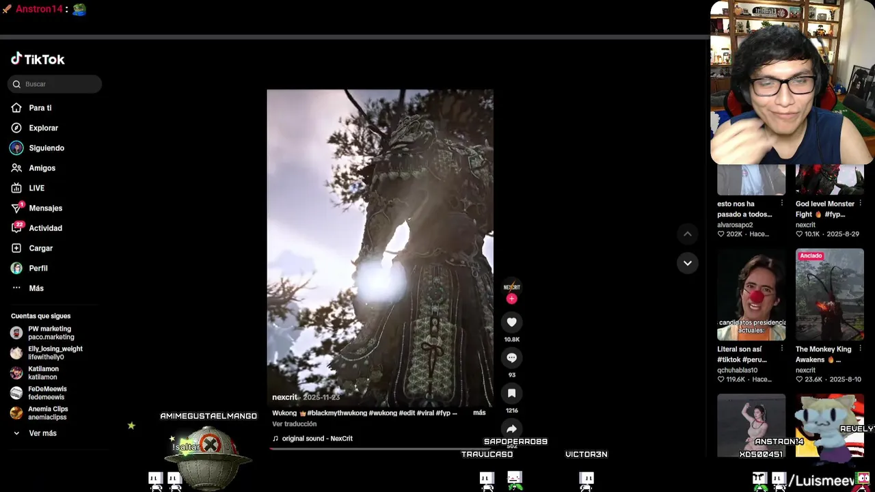The width and height of the screenshot is (875, 492).
Task: Save video with bookmark icon
Action: (x=511, y=393)
